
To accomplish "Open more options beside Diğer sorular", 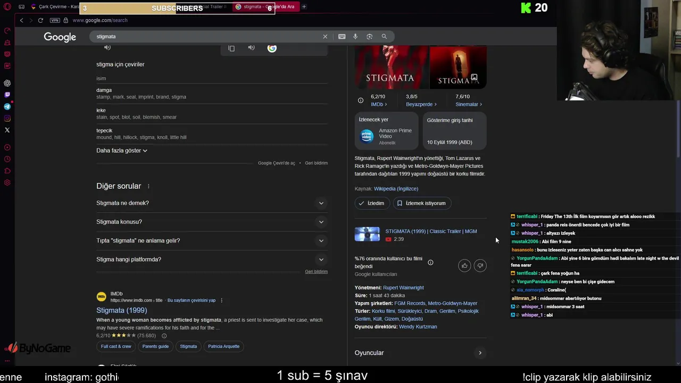I will pos(148,186).
